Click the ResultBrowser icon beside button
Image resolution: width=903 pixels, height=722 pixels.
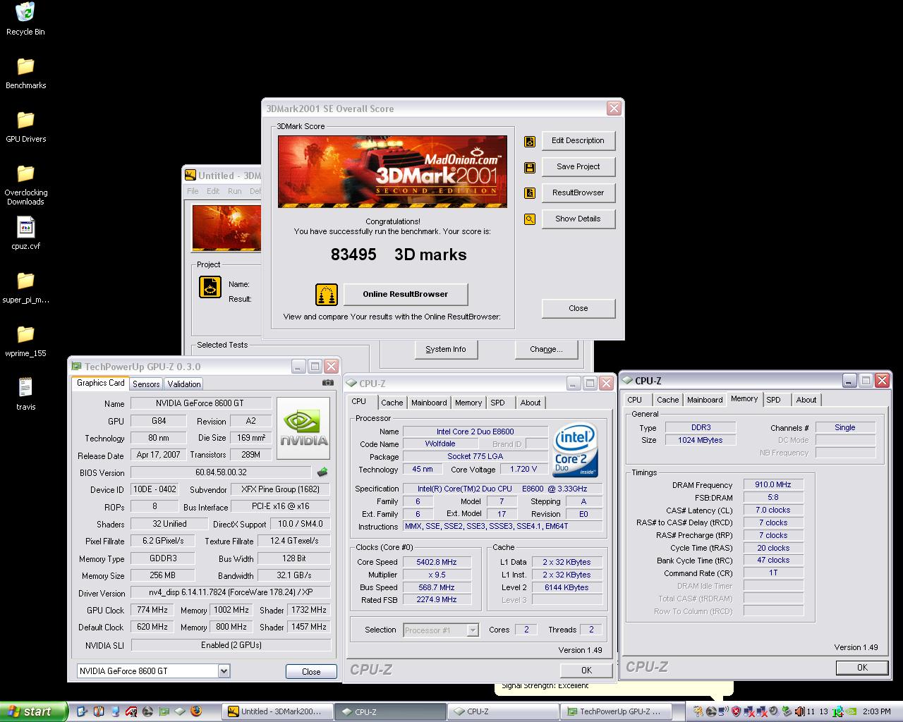tap(530, 193)
